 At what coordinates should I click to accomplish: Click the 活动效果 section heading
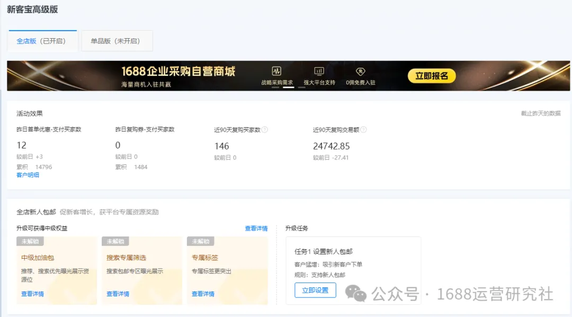click(x=30, y=113)
